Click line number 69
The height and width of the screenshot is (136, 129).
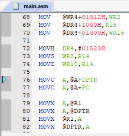point(26,25)
